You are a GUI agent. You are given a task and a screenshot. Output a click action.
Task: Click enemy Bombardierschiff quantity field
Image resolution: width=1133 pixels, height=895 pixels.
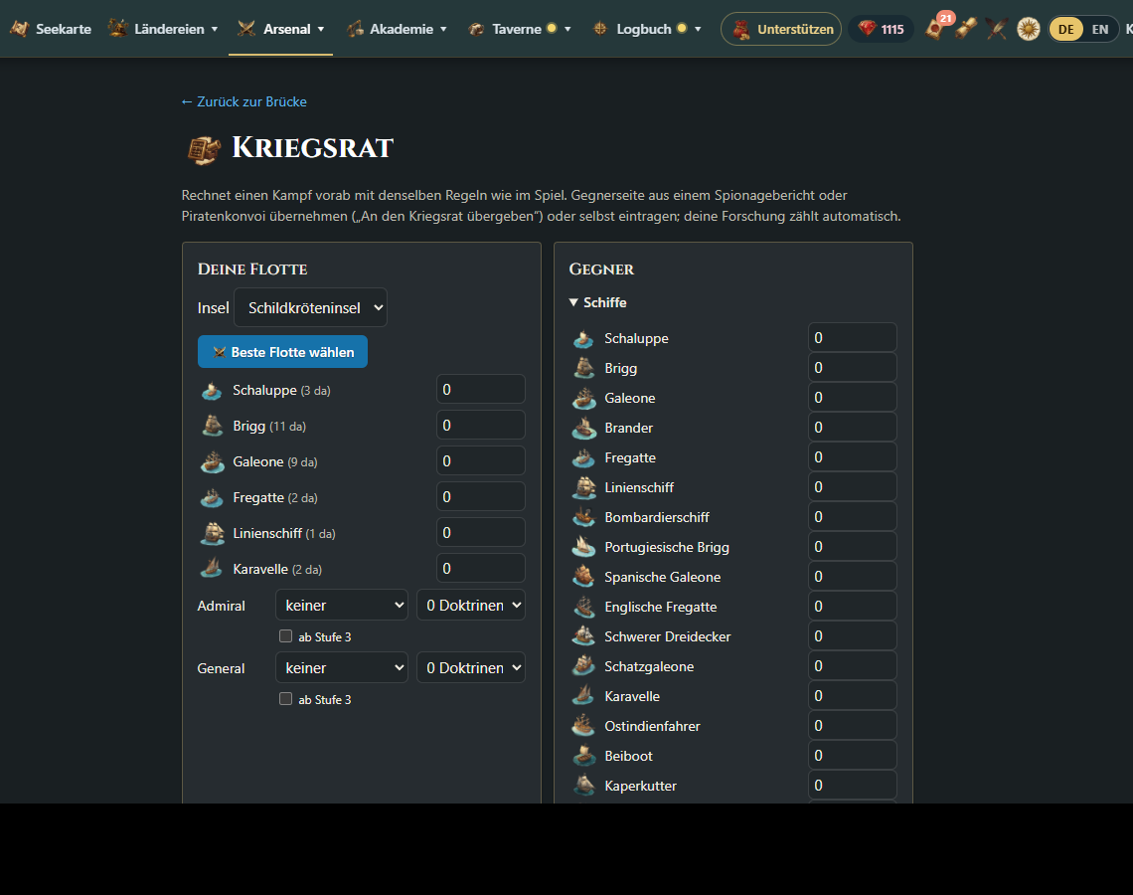(x=853, y=517)
